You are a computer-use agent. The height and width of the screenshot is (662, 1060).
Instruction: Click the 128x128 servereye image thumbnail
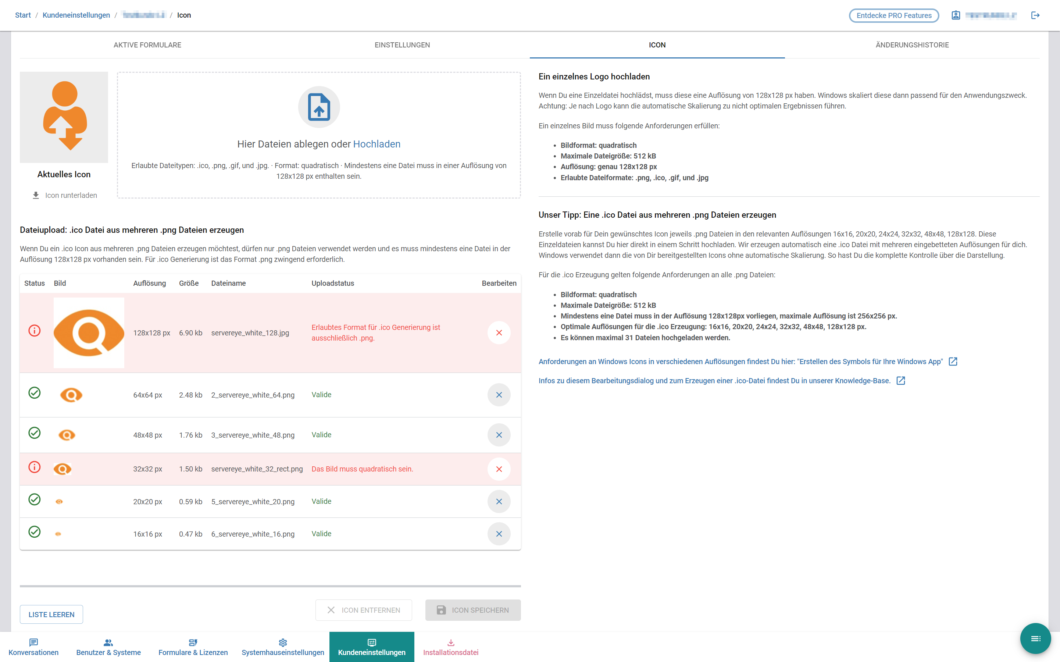tap(89, 333)
